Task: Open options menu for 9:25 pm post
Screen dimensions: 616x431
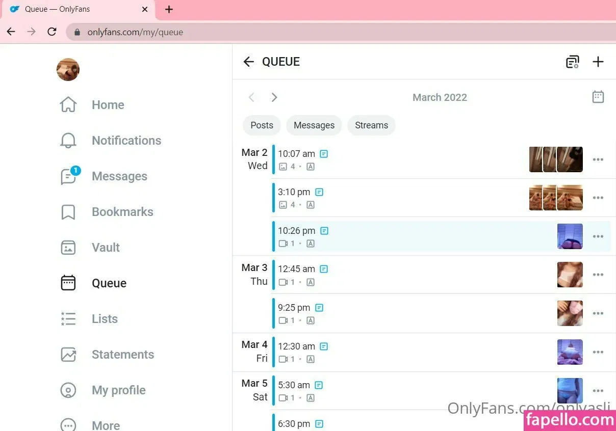Action: (x=598, y=313)
